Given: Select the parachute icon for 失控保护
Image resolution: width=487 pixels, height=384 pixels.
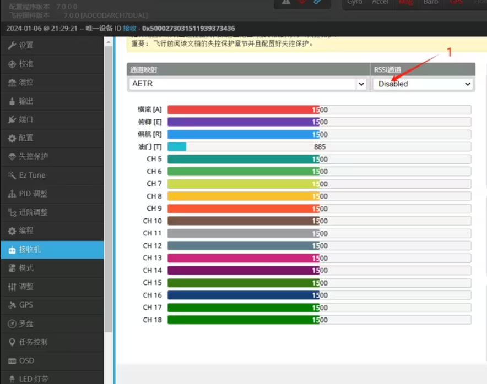Looking at the screenshot, I should point(12,157).
